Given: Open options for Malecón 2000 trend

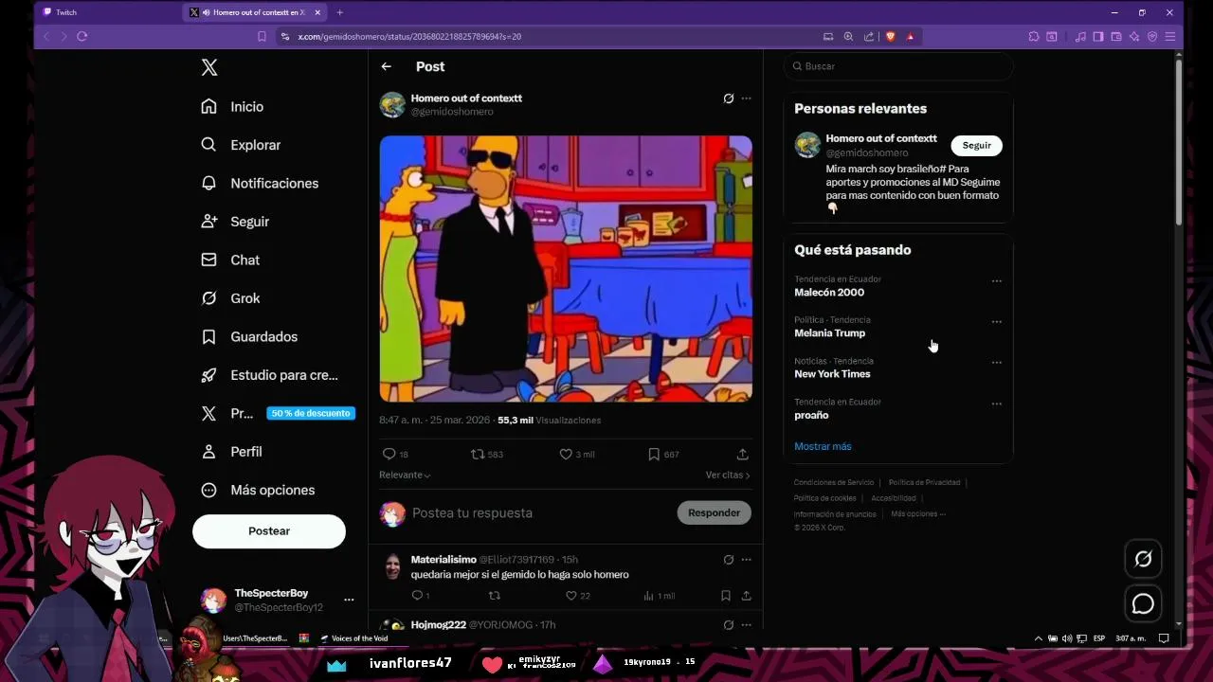Looking at the screenshot, I should coord(996,281).
